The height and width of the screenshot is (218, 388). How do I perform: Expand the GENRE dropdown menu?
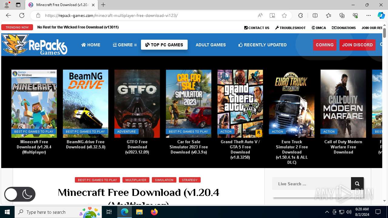125,45
